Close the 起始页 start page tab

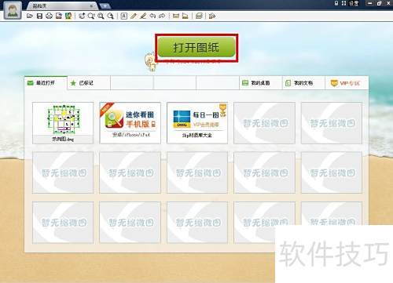pyautogui.click(x=91, y=5)
